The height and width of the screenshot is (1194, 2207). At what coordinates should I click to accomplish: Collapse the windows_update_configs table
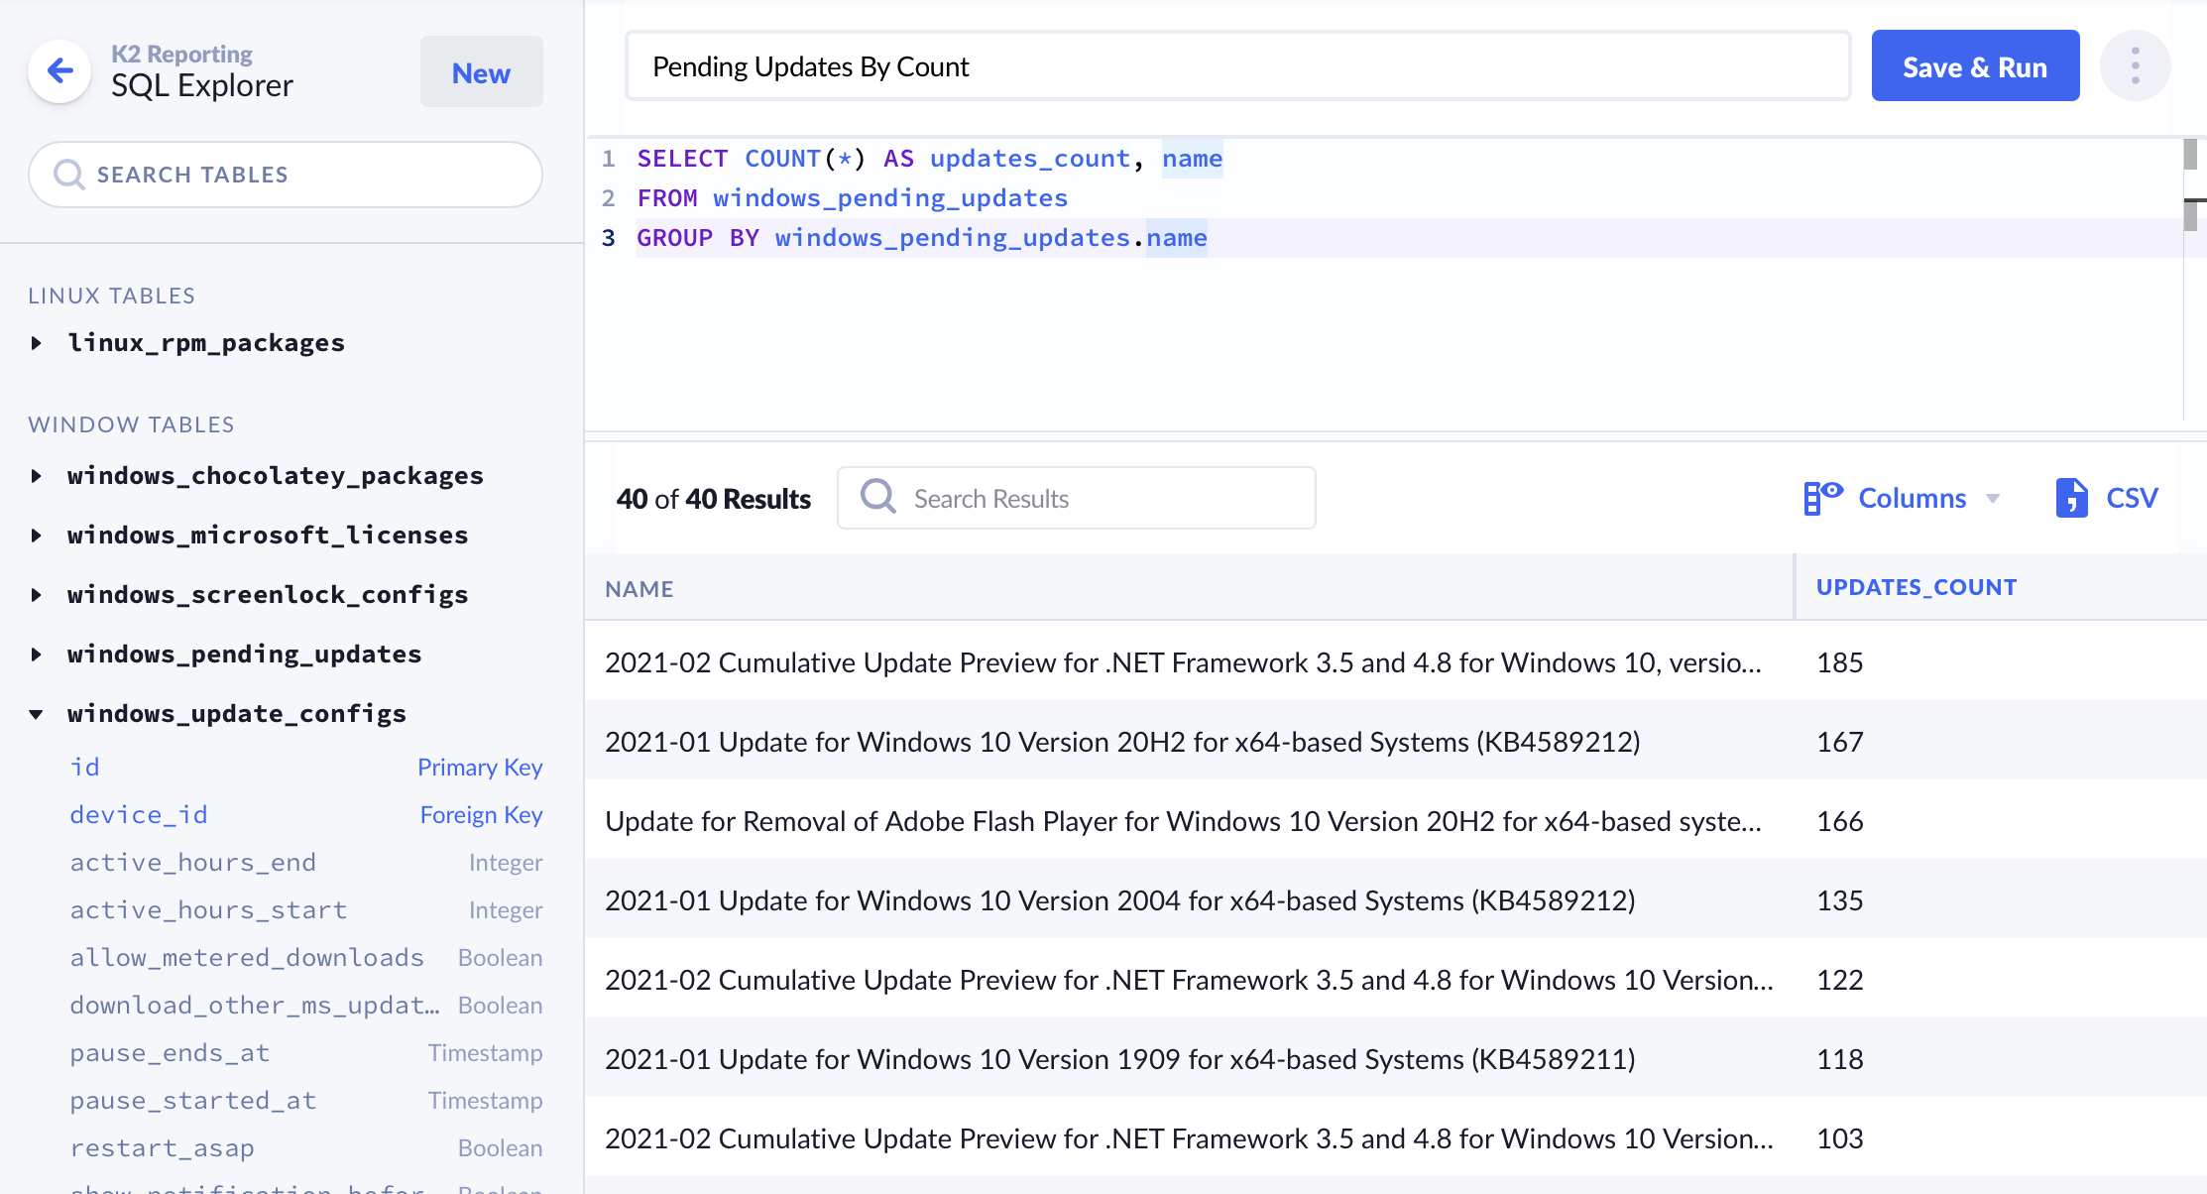[x=37, y=714]
